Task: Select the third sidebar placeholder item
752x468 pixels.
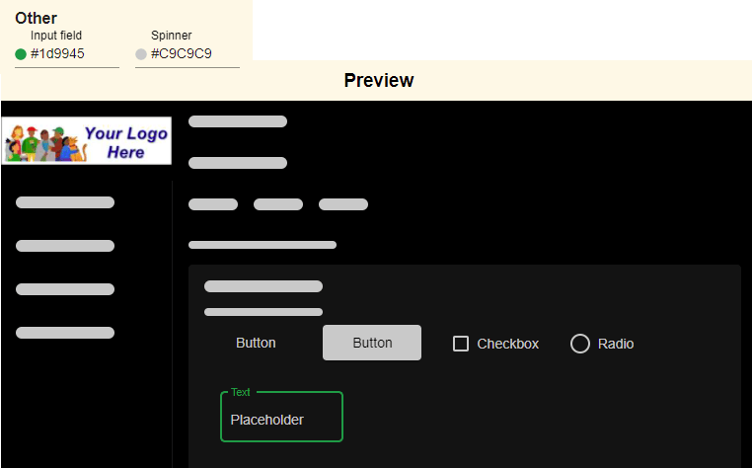Action: (65, 289)
